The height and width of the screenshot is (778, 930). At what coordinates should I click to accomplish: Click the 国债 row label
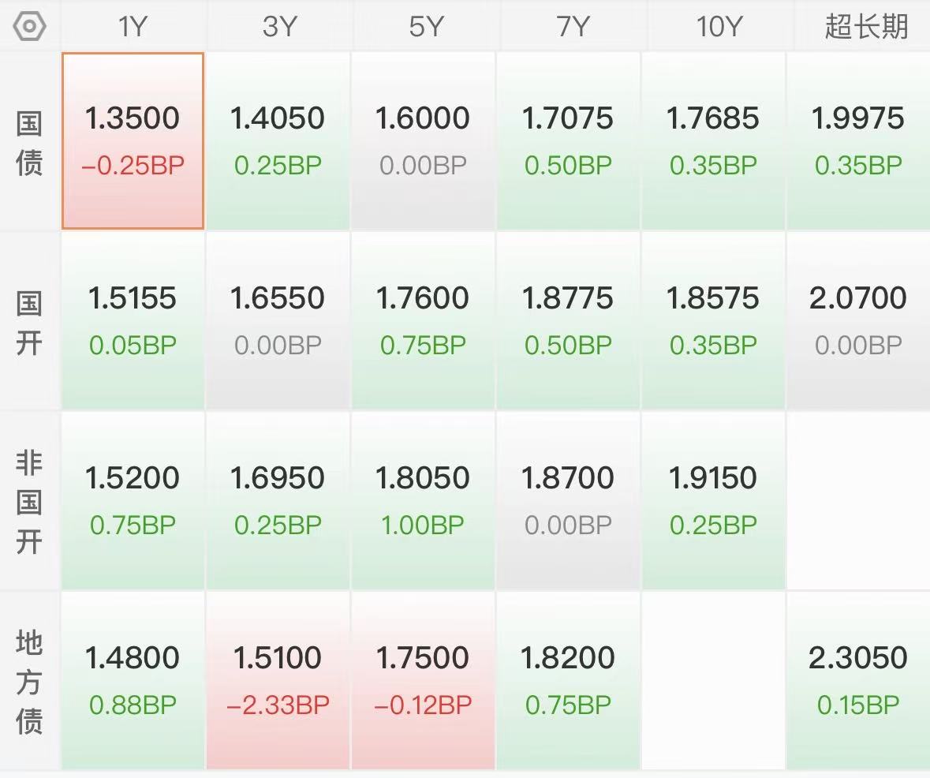click(x=29, y=142)
